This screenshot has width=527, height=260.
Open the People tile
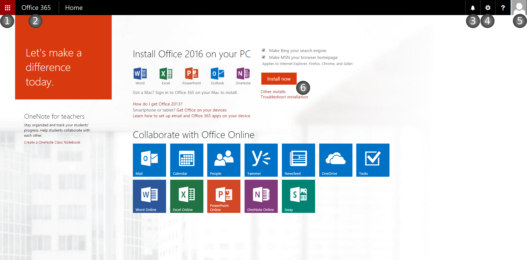[224, 160]
